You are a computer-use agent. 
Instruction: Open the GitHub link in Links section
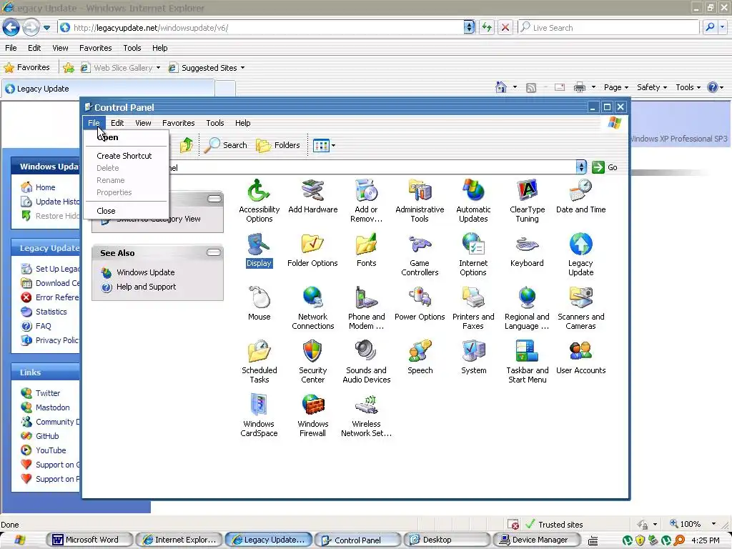(x=47, y=436)
